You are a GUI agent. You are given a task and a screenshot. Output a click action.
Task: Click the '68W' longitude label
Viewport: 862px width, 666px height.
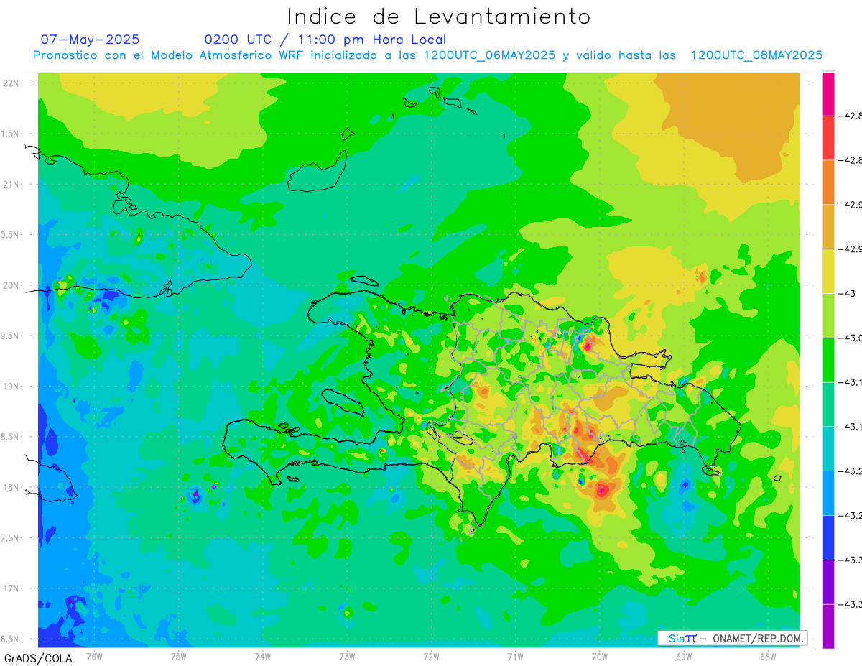[x=768, y=657]
